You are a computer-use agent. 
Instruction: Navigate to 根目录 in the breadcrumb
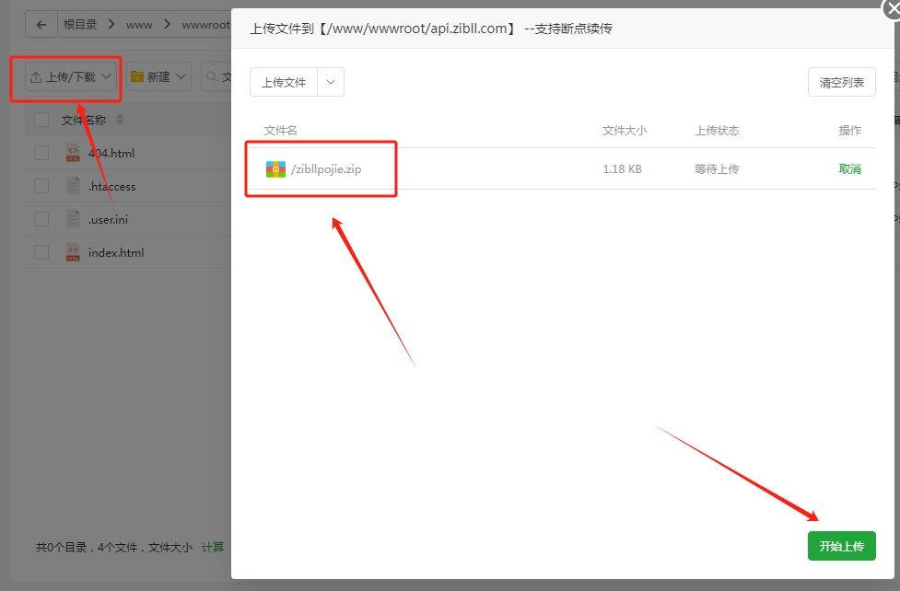click(80, 25)
